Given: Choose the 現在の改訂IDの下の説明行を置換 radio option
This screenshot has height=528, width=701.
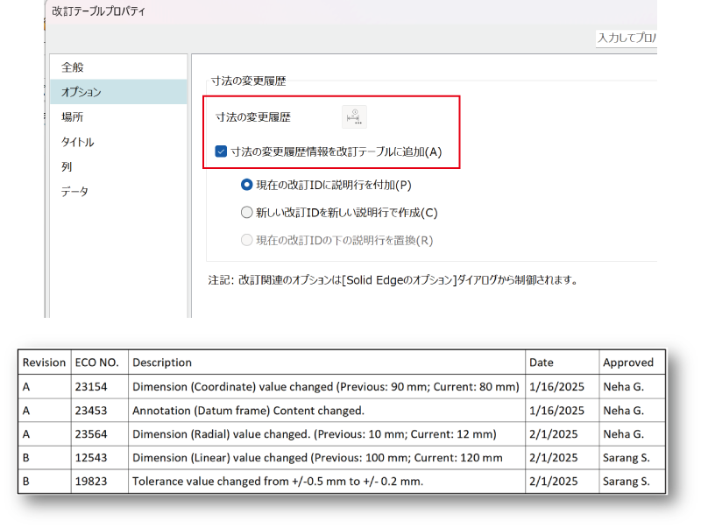Looking at the screenshot, I should click(x=246, y=240).
